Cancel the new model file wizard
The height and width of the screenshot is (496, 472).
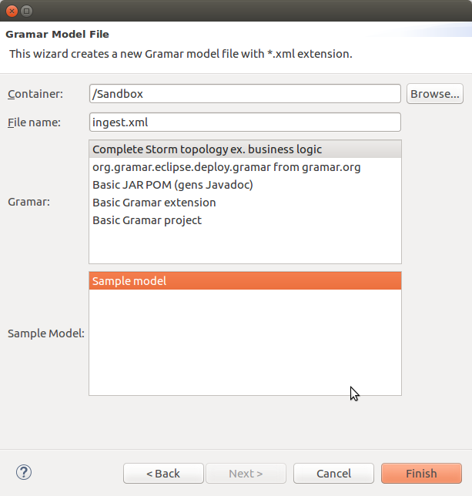pos(333,474)
